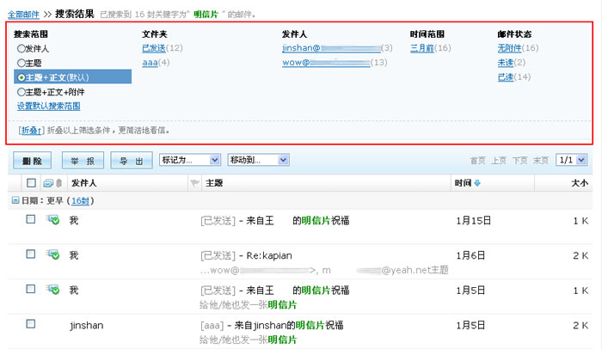Click the 举报 button
The width and height of the screenshot is (602, 349).
[x=83, y=161]
